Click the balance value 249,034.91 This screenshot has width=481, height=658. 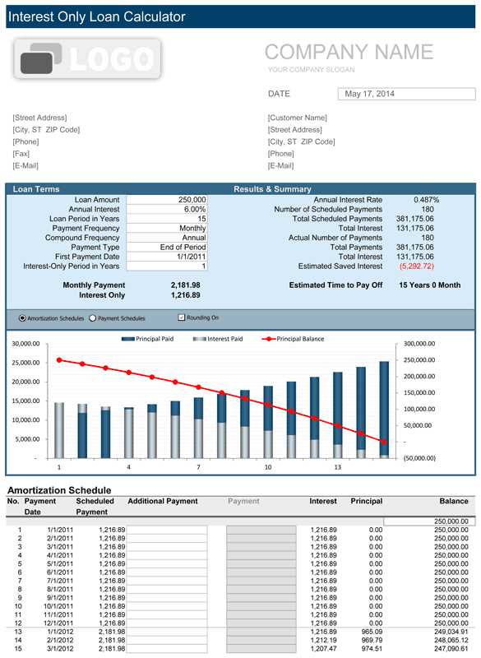pos(451,632)
